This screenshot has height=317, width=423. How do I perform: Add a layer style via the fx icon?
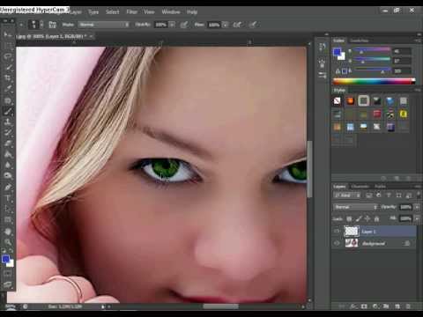pyautogui.click(x=352, y=306)
